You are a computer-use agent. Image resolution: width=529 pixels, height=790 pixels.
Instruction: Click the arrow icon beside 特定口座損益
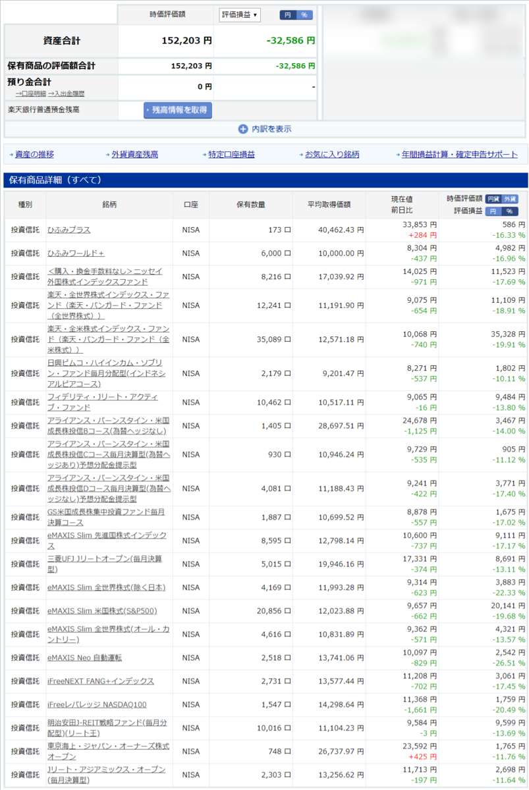(x=204, y=153)
